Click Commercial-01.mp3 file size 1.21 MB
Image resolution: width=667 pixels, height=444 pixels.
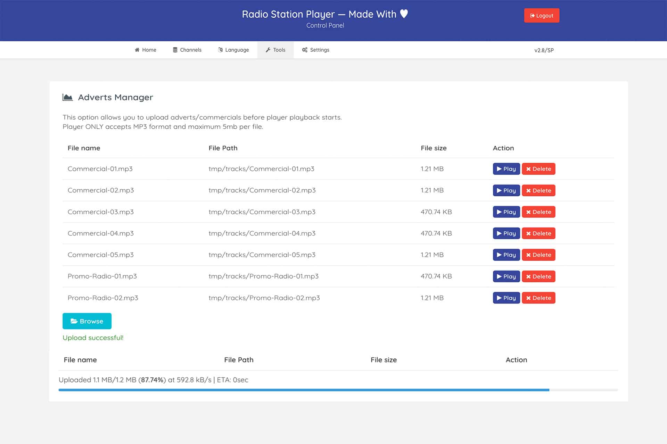tap(432, 169)
